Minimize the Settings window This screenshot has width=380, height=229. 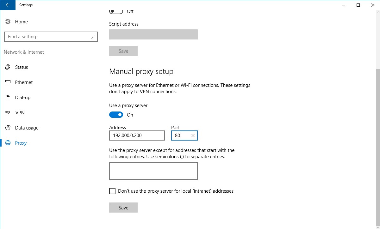click(x=344, y=5)
